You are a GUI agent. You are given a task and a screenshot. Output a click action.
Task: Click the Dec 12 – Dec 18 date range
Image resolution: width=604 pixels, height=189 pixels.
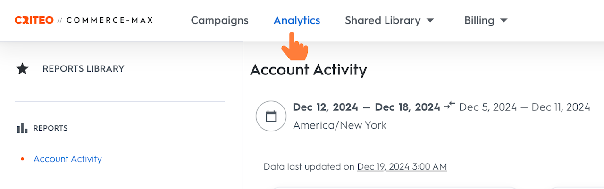[x=366, y=107]
